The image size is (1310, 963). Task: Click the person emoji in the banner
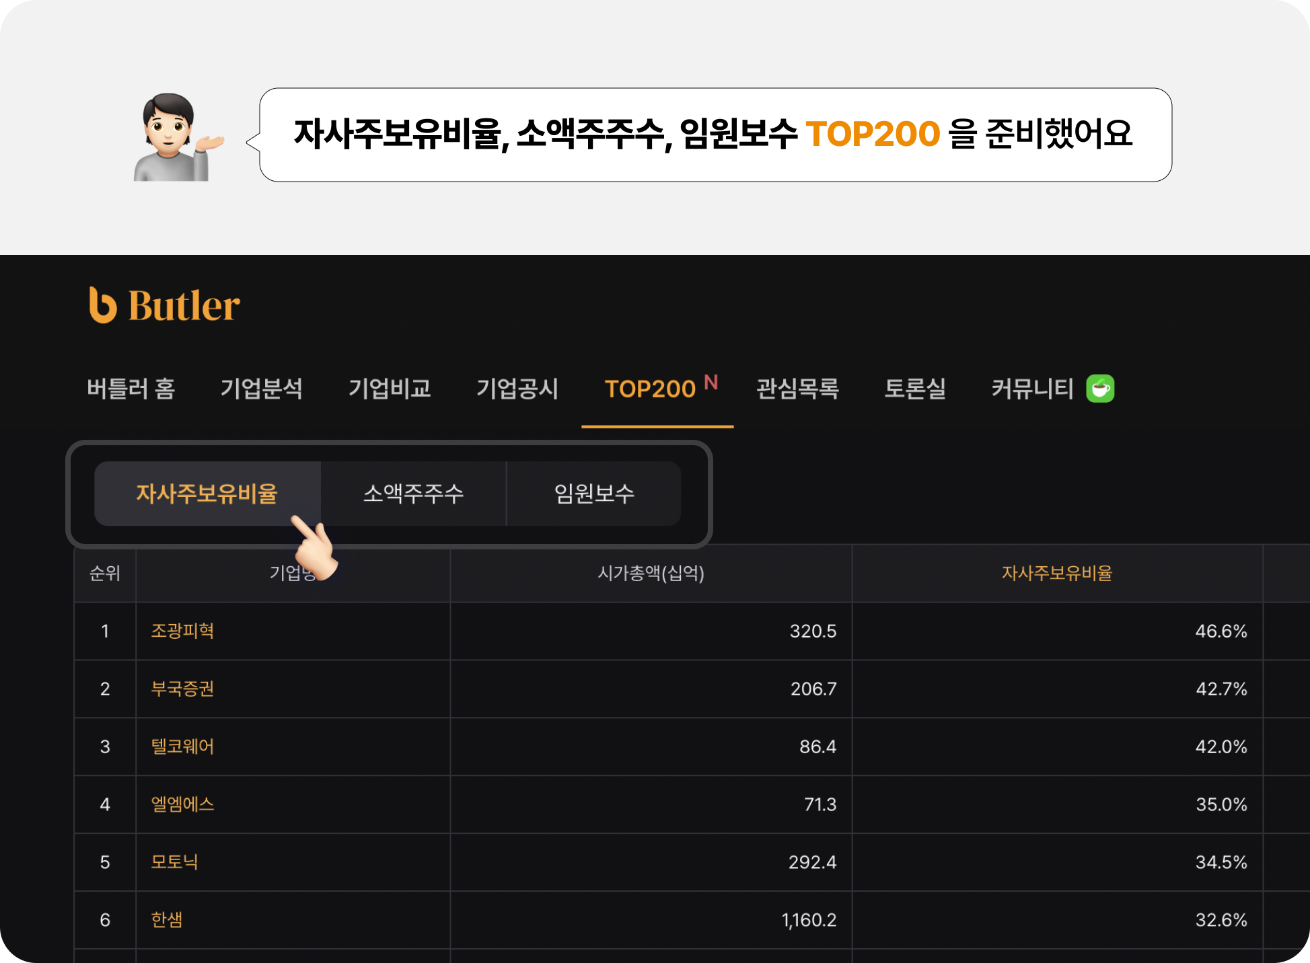tap(178, 137)
